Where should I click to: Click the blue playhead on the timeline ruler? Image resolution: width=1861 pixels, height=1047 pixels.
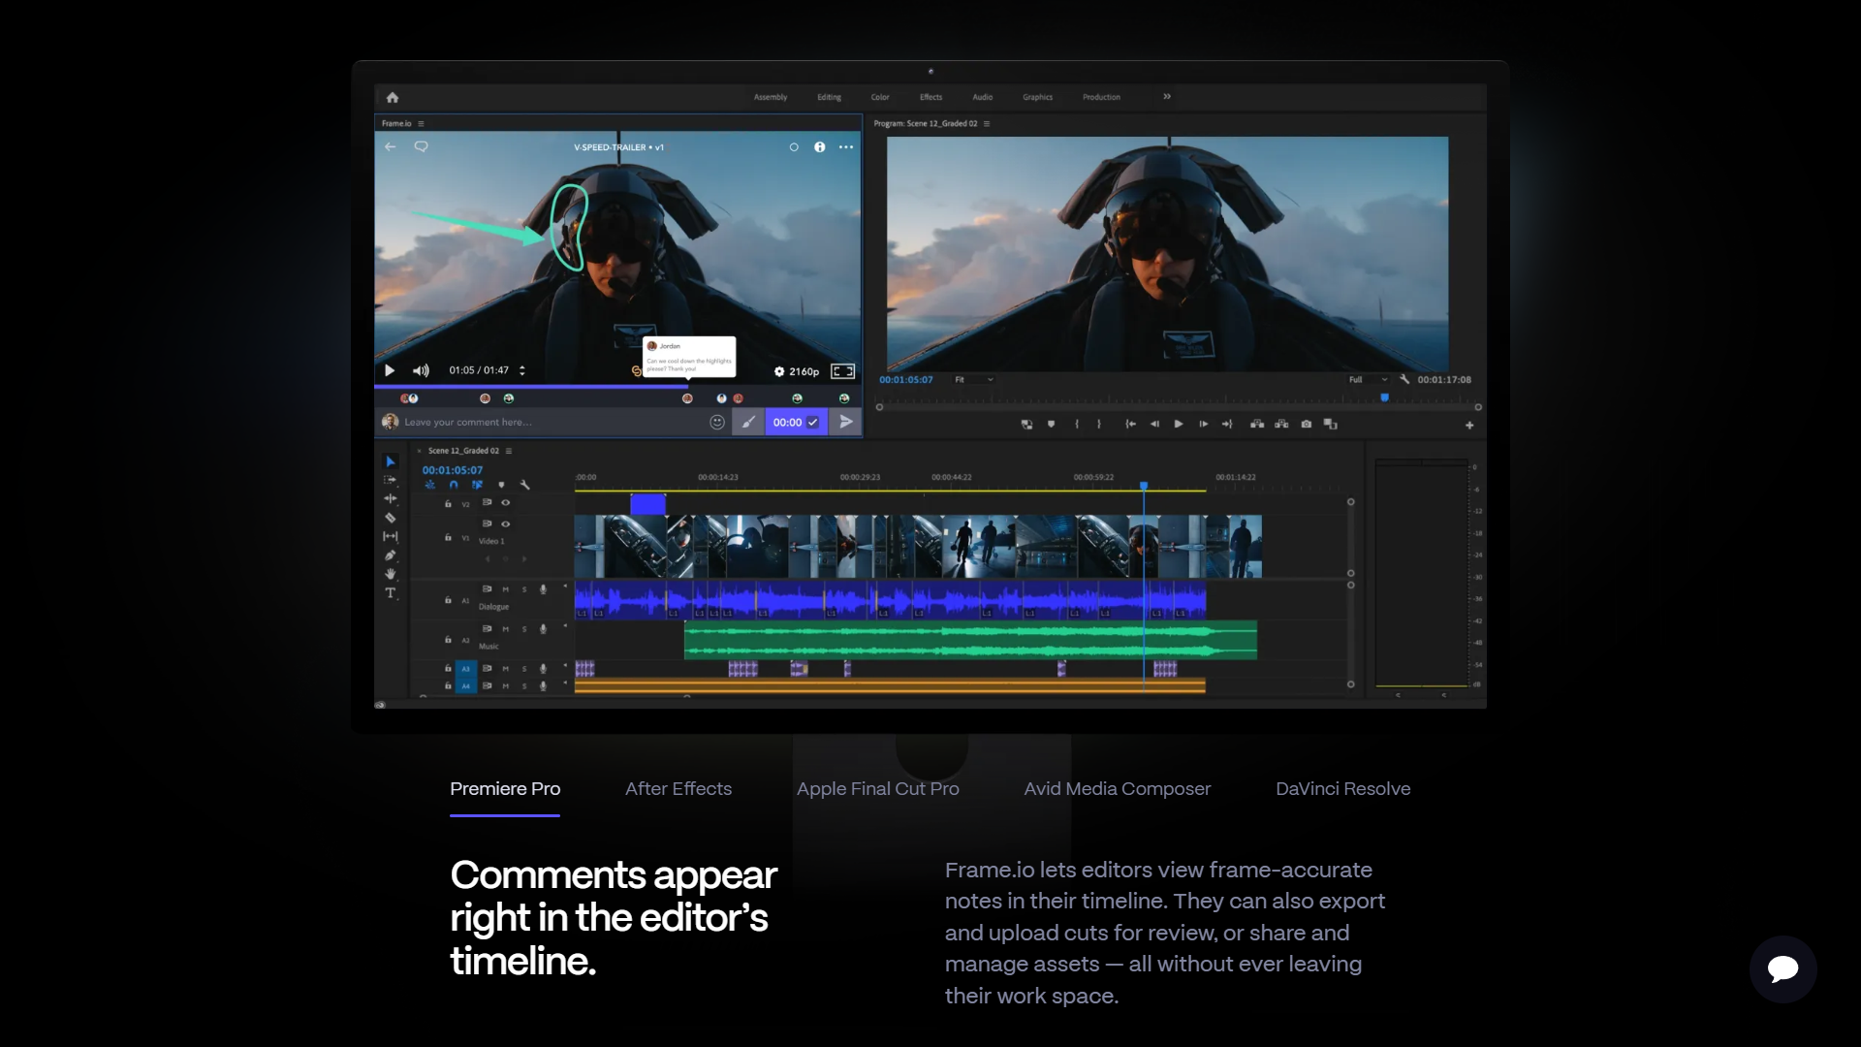click(1144, 485)
